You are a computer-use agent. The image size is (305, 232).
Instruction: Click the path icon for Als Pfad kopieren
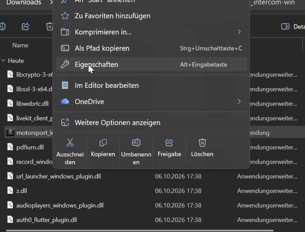(65, 48)
